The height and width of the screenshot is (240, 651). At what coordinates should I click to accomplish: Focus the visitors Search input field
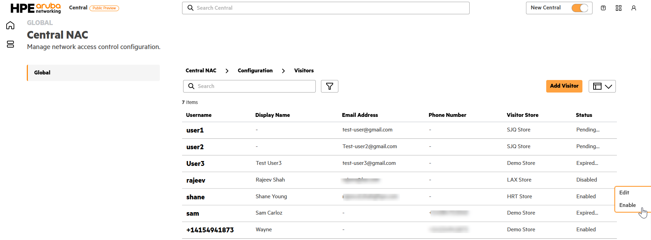pos(249,86)
